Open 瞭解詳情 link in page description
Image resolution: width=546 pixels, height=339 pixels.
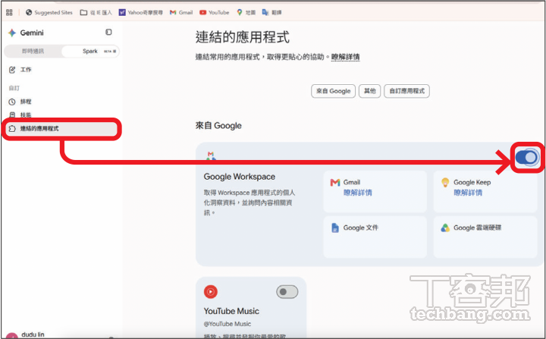tap(346, 57)
